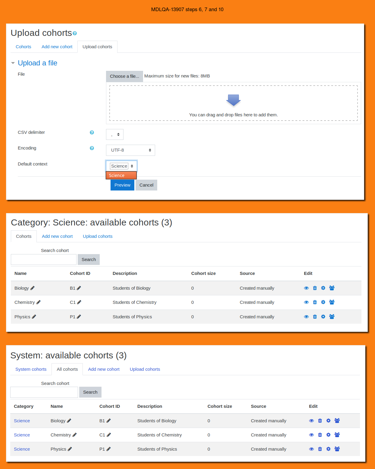This screenshot has width=375, height=469.
Task: Open Physics settings gear in System cohorts table
Action: (328, 449)
